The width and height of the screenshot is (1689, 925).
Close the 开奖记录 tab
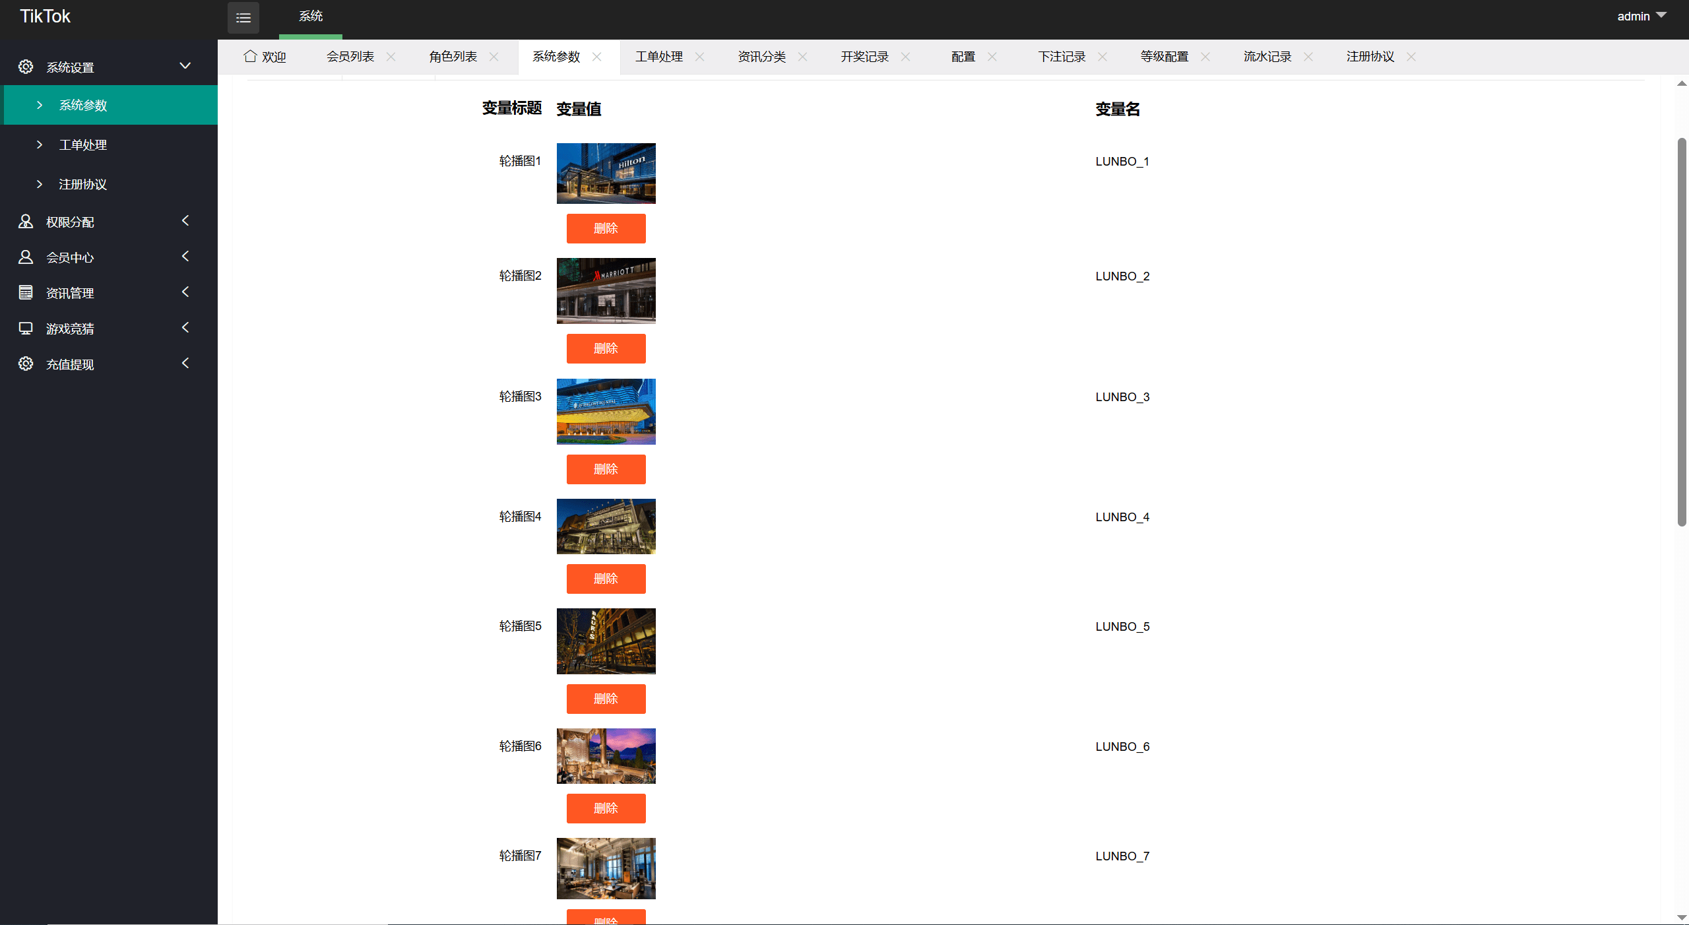tap(906, 57)
